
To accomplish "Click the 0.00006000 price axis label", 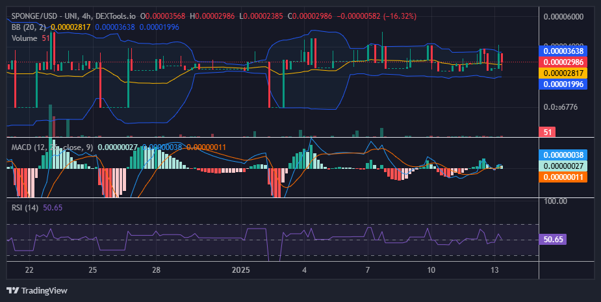I will pyautogui.click(x=563, y=16).
